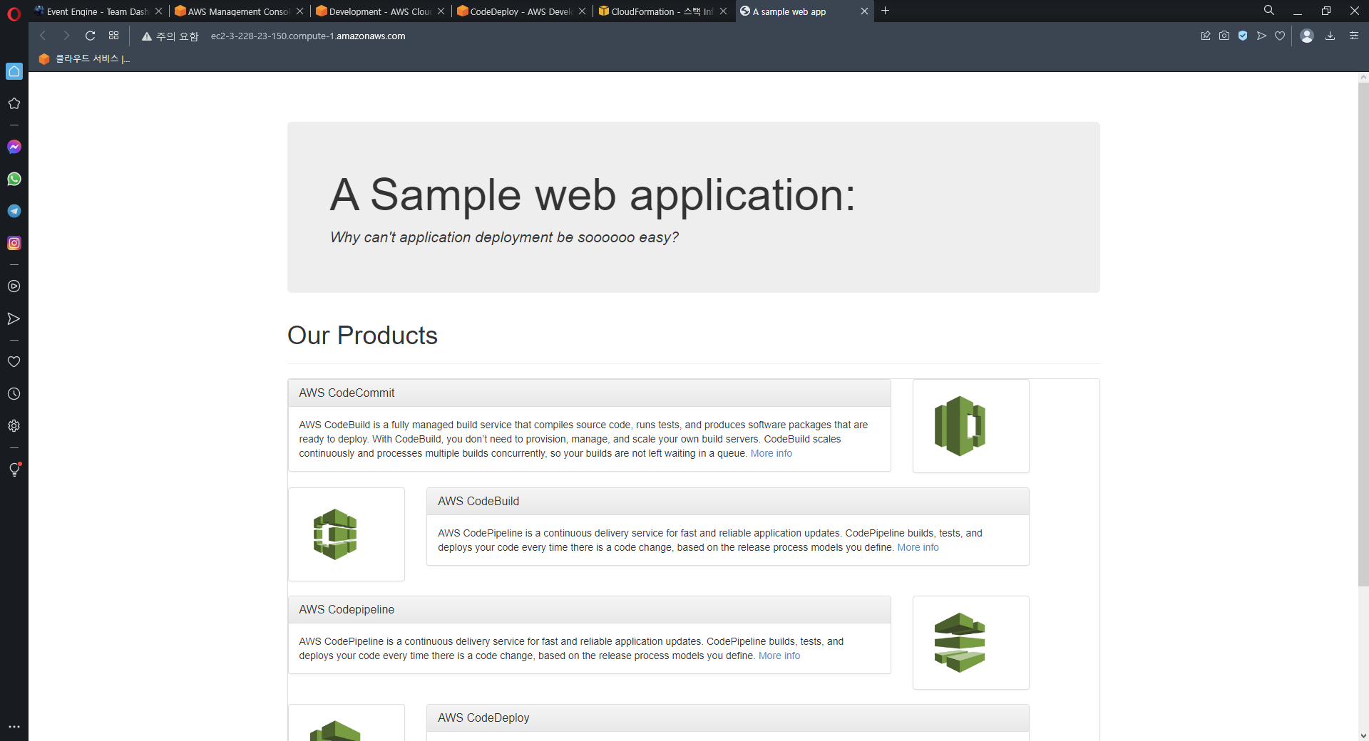The height and width of the screenshot is (741, 1369).
Task: Close the Event Engine tab
Action: coord(158,11)
